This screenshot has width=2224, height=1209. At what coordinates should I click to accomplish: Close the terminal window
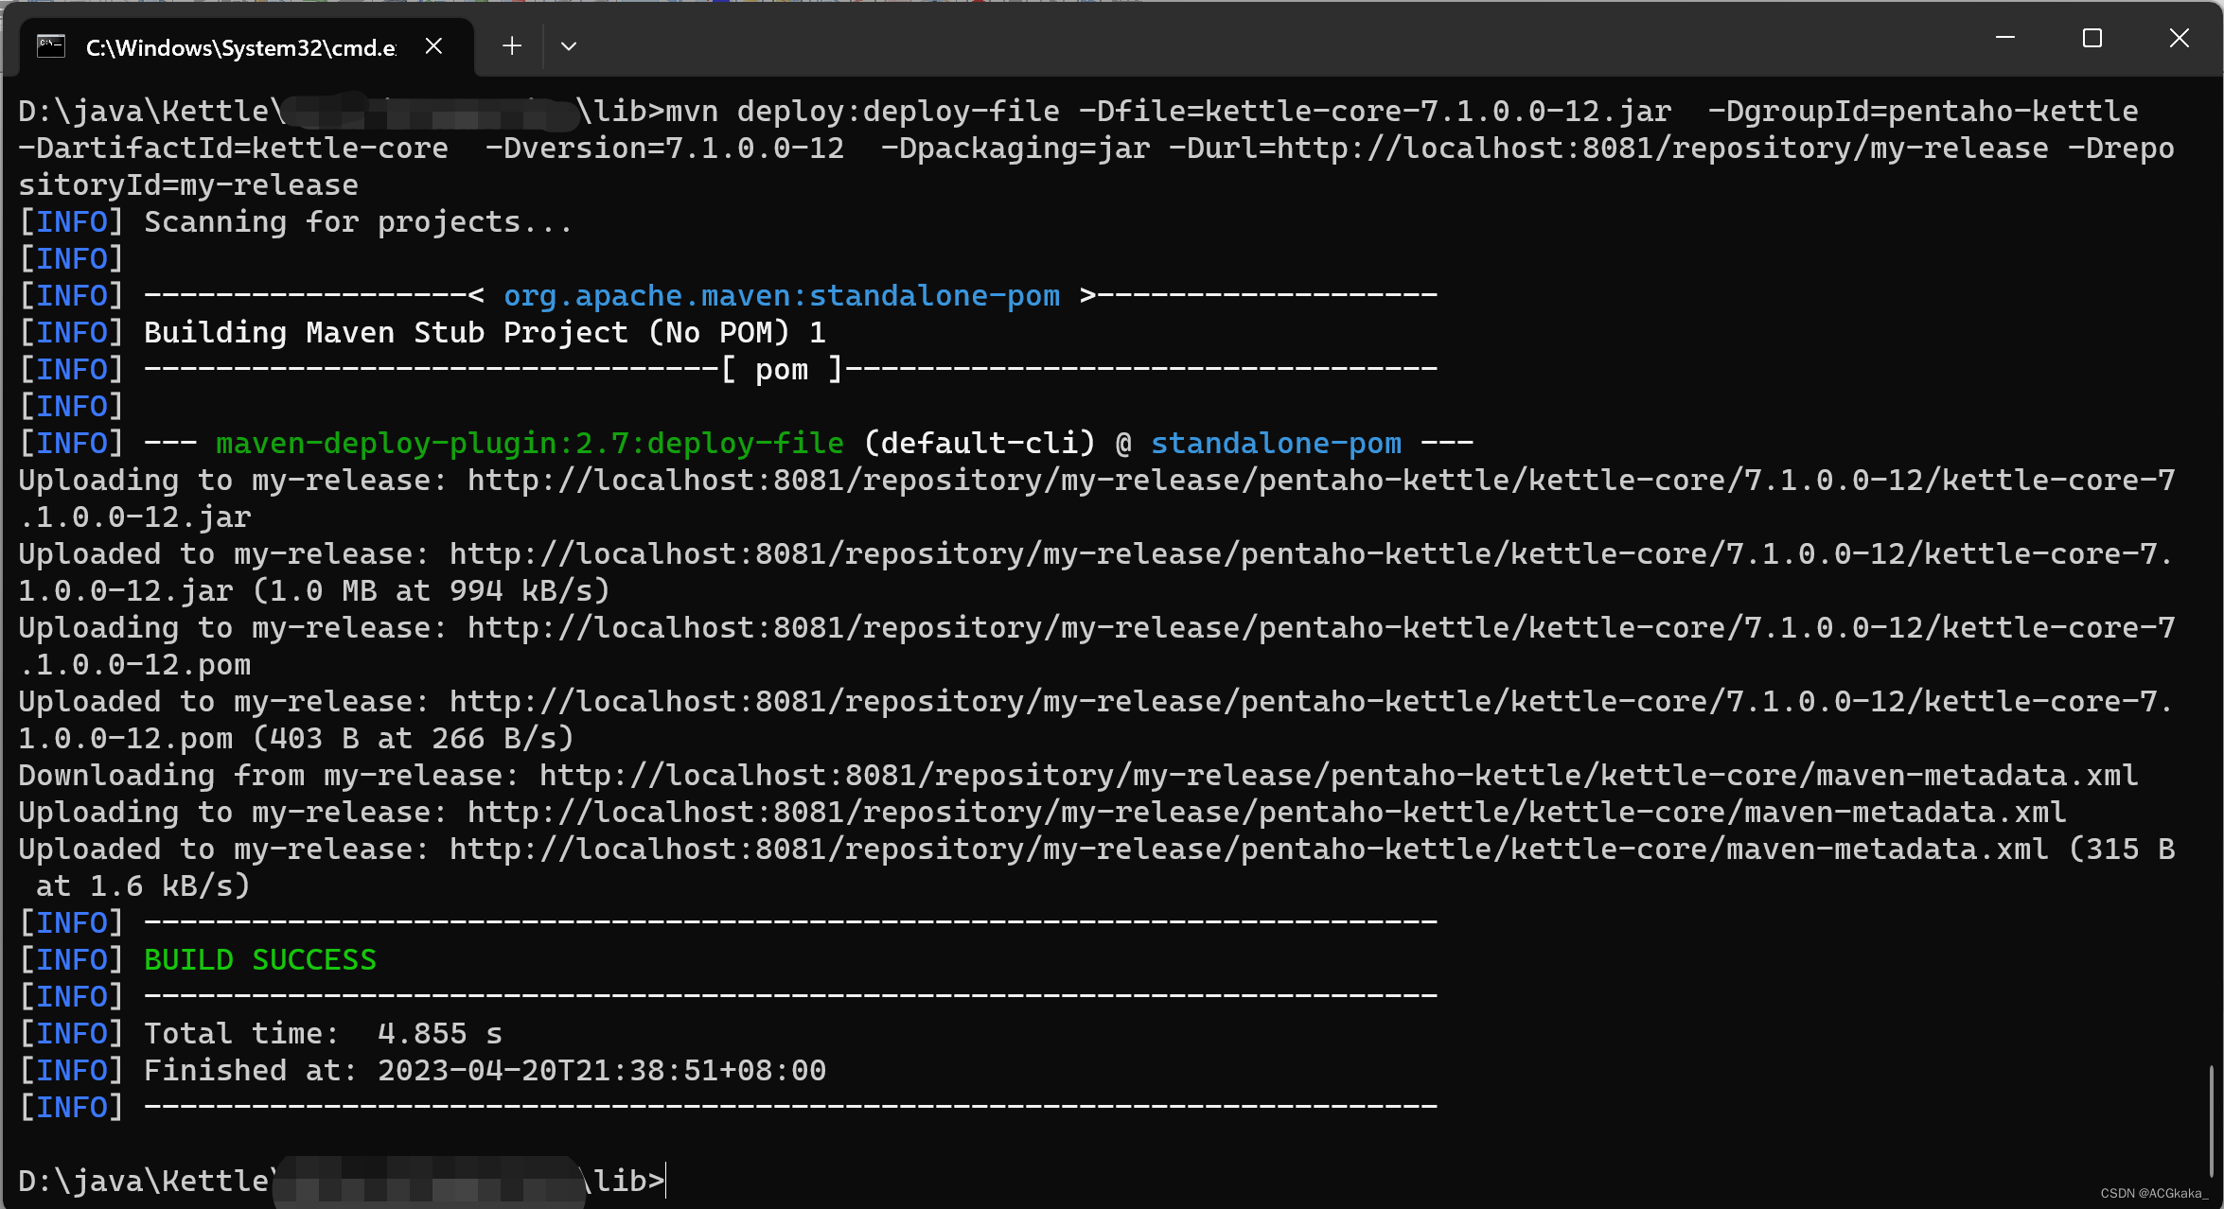pos(2180,38)
